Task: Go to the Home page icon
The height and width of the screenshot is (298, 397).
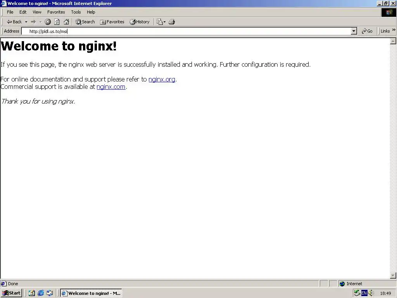Action: click(x=66, y=22)
